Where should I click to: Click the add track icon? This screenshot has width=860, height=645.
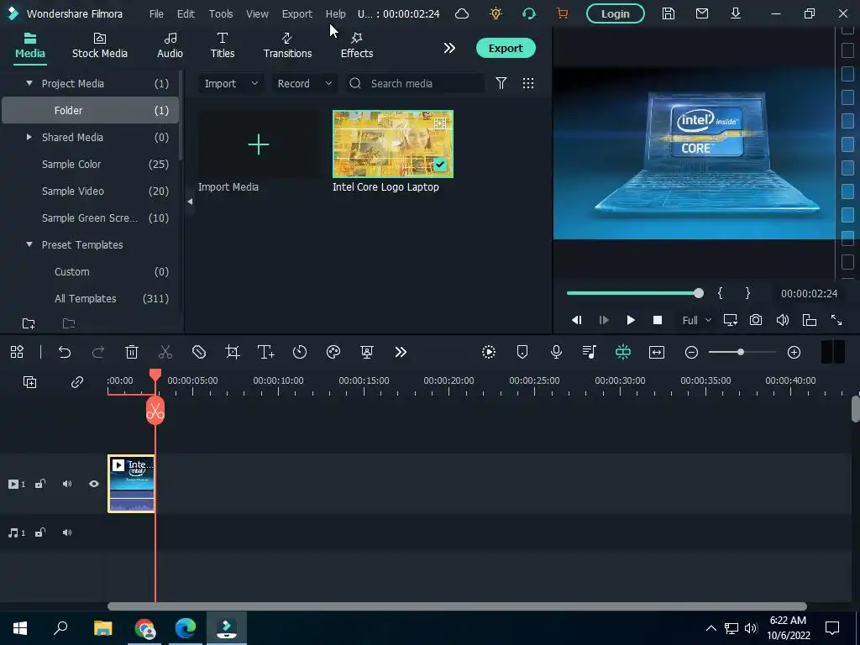(x=29, y=382)
